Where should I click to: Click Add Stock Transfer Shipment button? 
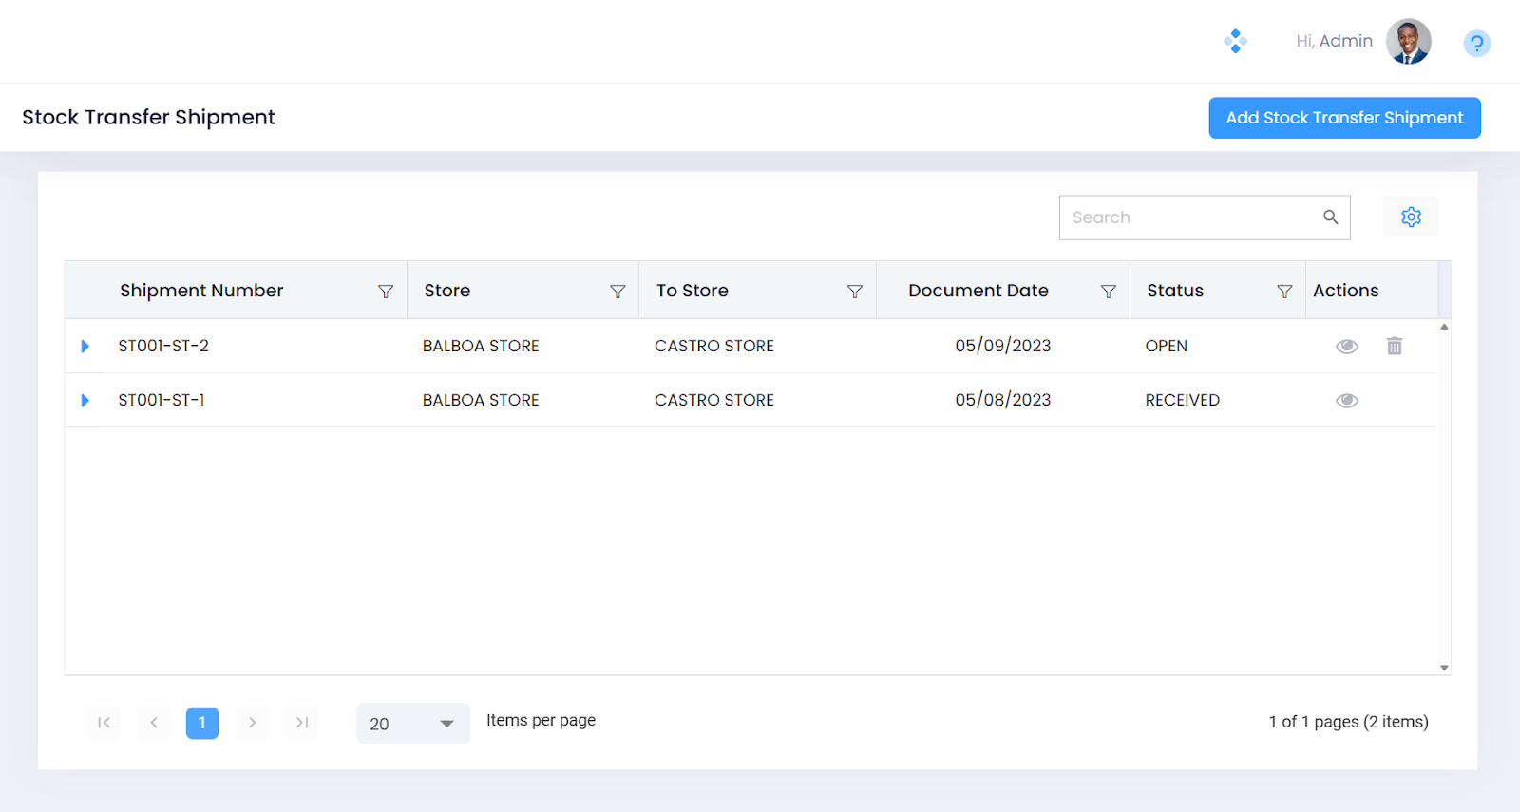[1344, 118]
